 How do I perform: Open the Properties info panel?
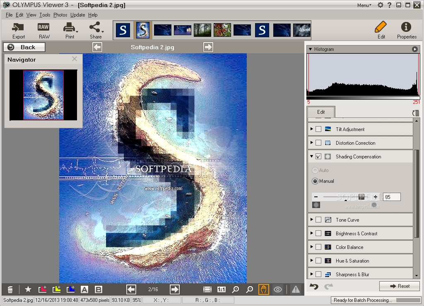[407, 30]
